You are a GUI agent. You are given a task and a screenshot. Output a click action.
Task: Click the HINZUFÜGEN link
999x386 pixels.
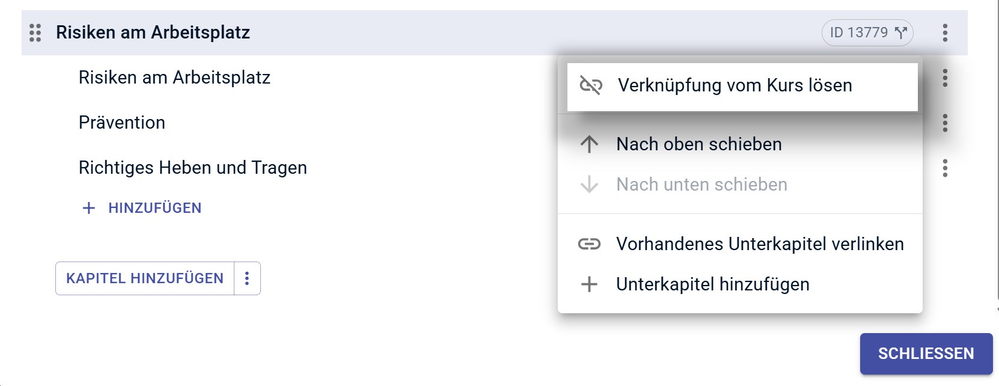pos(154,208)
